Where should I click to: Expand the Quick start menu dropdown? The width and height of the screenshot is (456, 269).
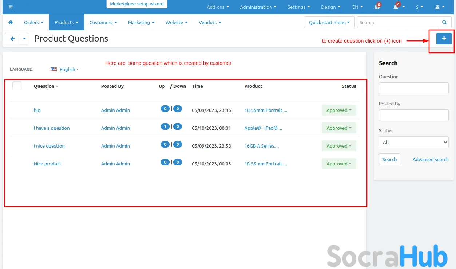coord(329,22)
